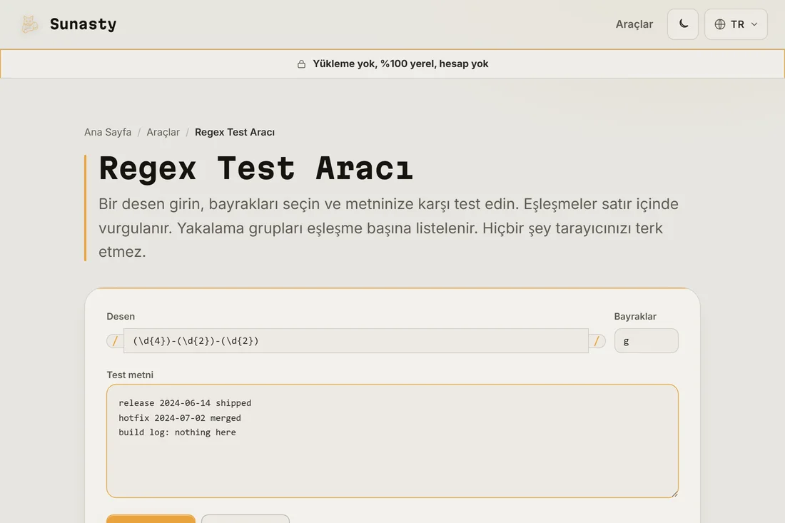Click the Regex Test Aracı page heading
This screenshot has height=523, width=785.
255,168
